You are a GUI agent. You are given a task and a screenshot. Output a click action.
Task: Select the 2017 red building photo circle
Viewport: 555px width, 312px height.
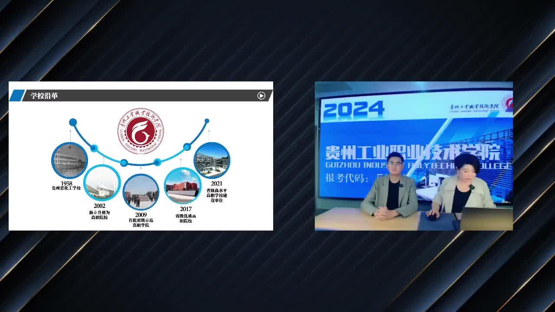[x=183, y=186]
